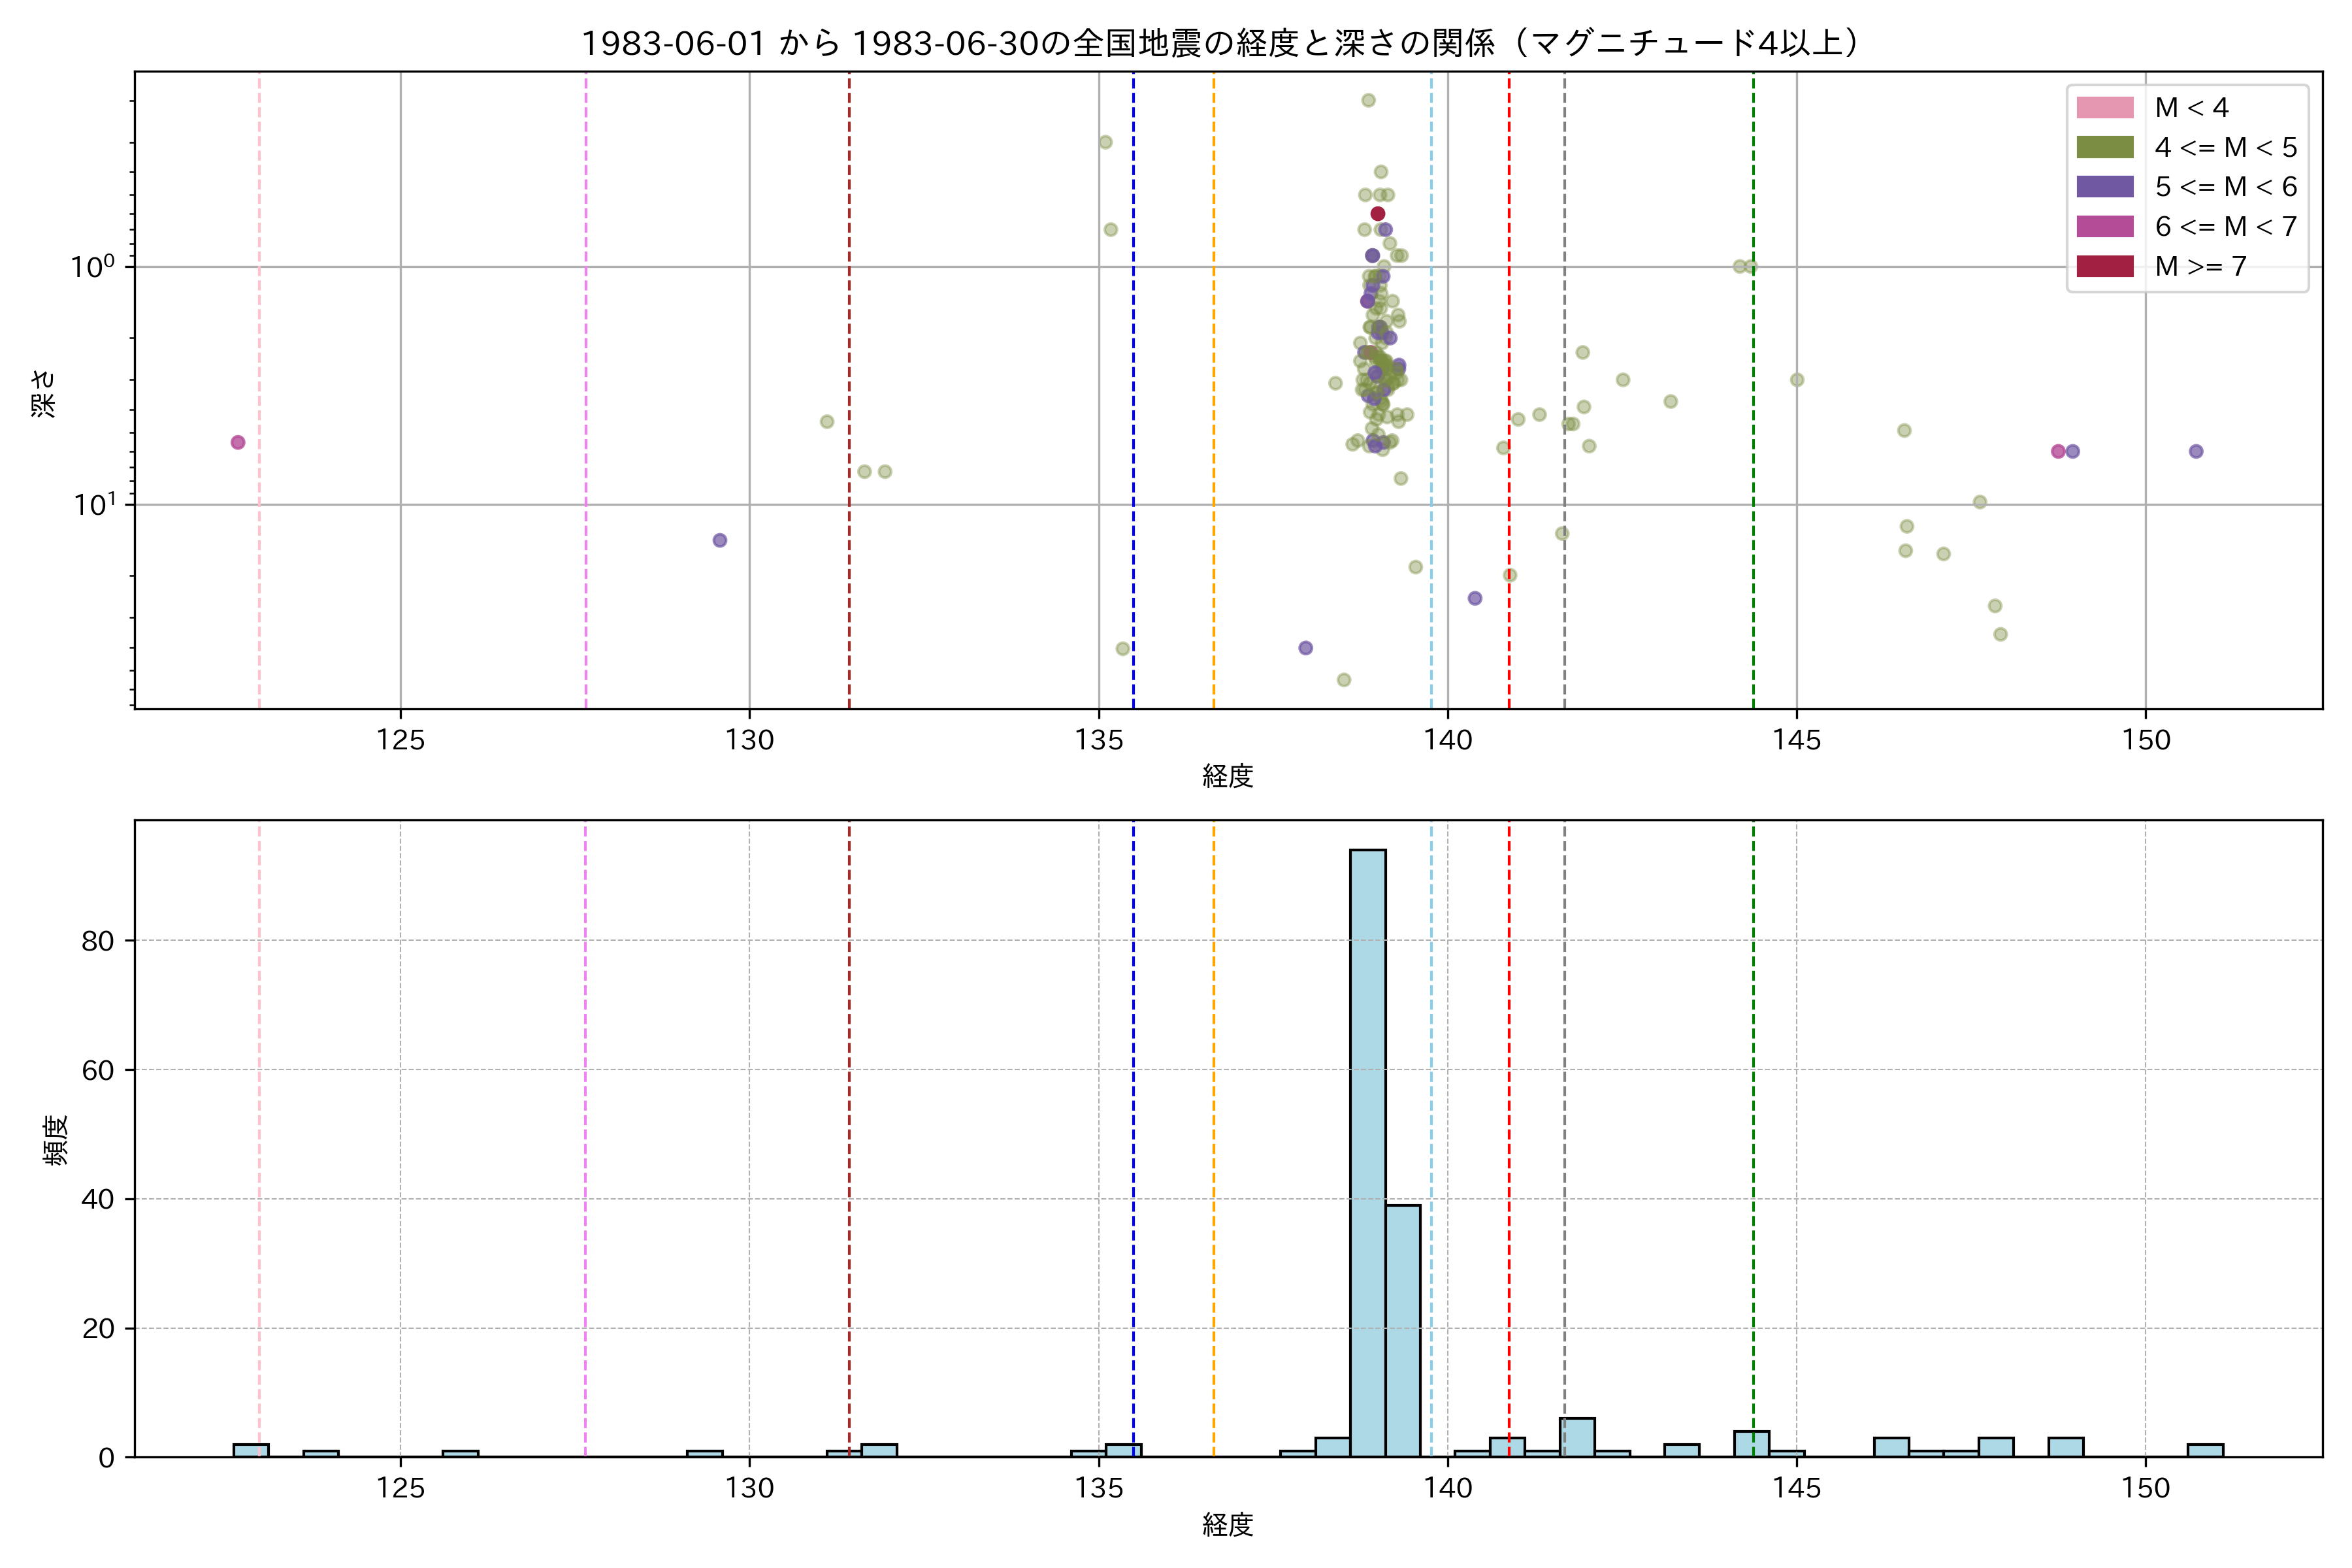The width and height of the screenshot is (2352, 1568).
Task: Click the '80' tick label on histogram axis
Action: pos(98,941)
